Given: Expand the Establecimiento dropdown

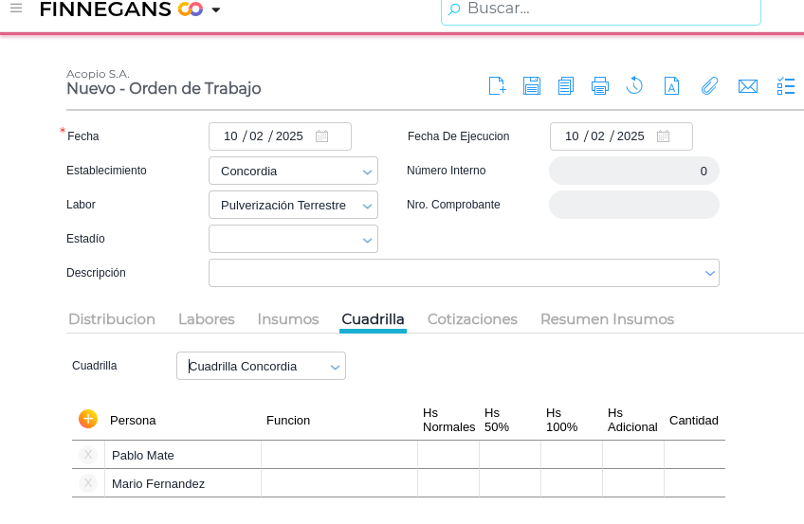Looking at the screenshot, I should (367, 172).
